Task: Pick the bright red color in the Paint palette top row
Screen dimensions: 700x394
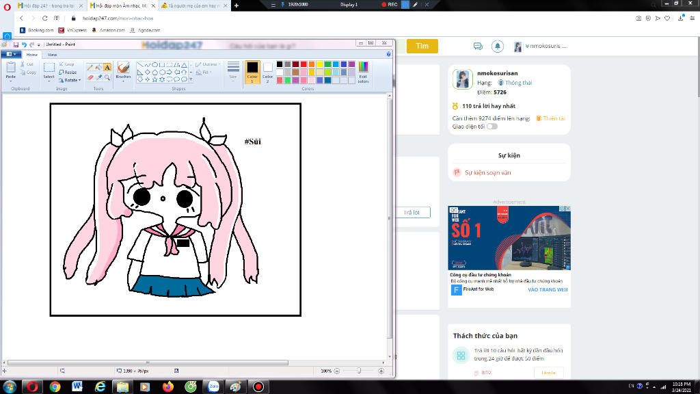Action: pos(304,64)
